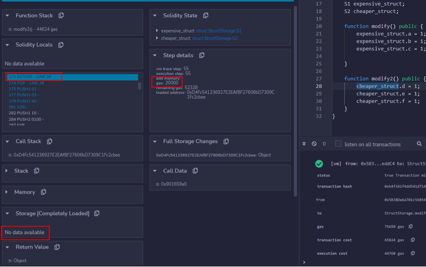Click the transaction hash value

tap(405, 186)
